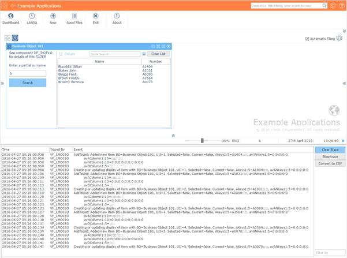Open the About info icon
The image size is (347, 258).
tap(117, 16)
